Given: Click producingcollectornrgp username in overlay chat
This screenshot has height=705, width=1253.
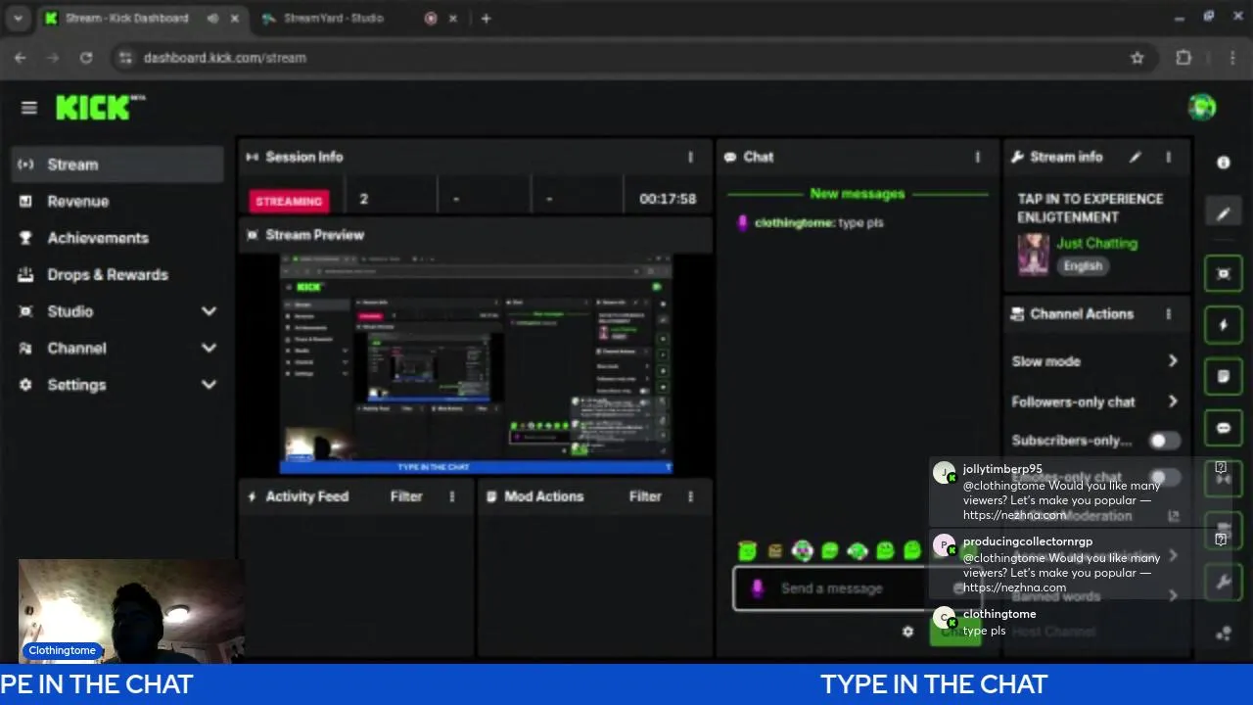Looking at the screenshot, I should point(1028,541).
